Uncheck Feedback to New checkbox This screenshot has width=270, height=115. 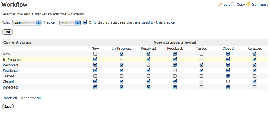pos(95,70)
